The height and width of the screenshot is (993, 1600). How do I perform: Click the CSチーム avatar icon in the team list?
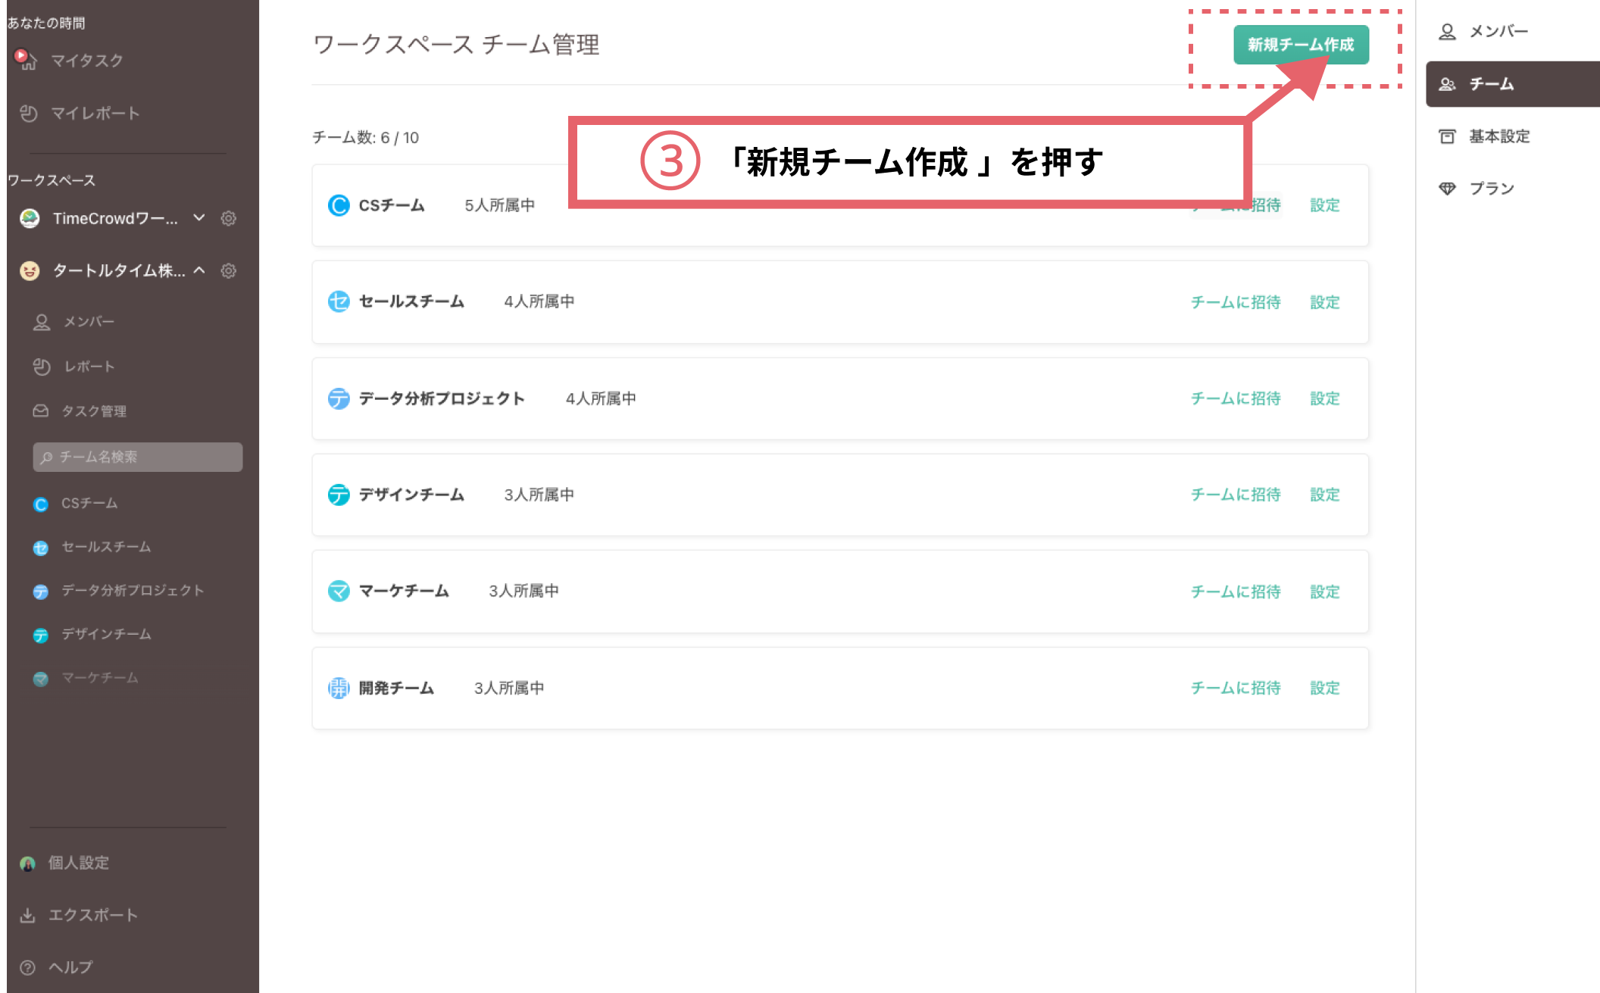pos(338,205)
